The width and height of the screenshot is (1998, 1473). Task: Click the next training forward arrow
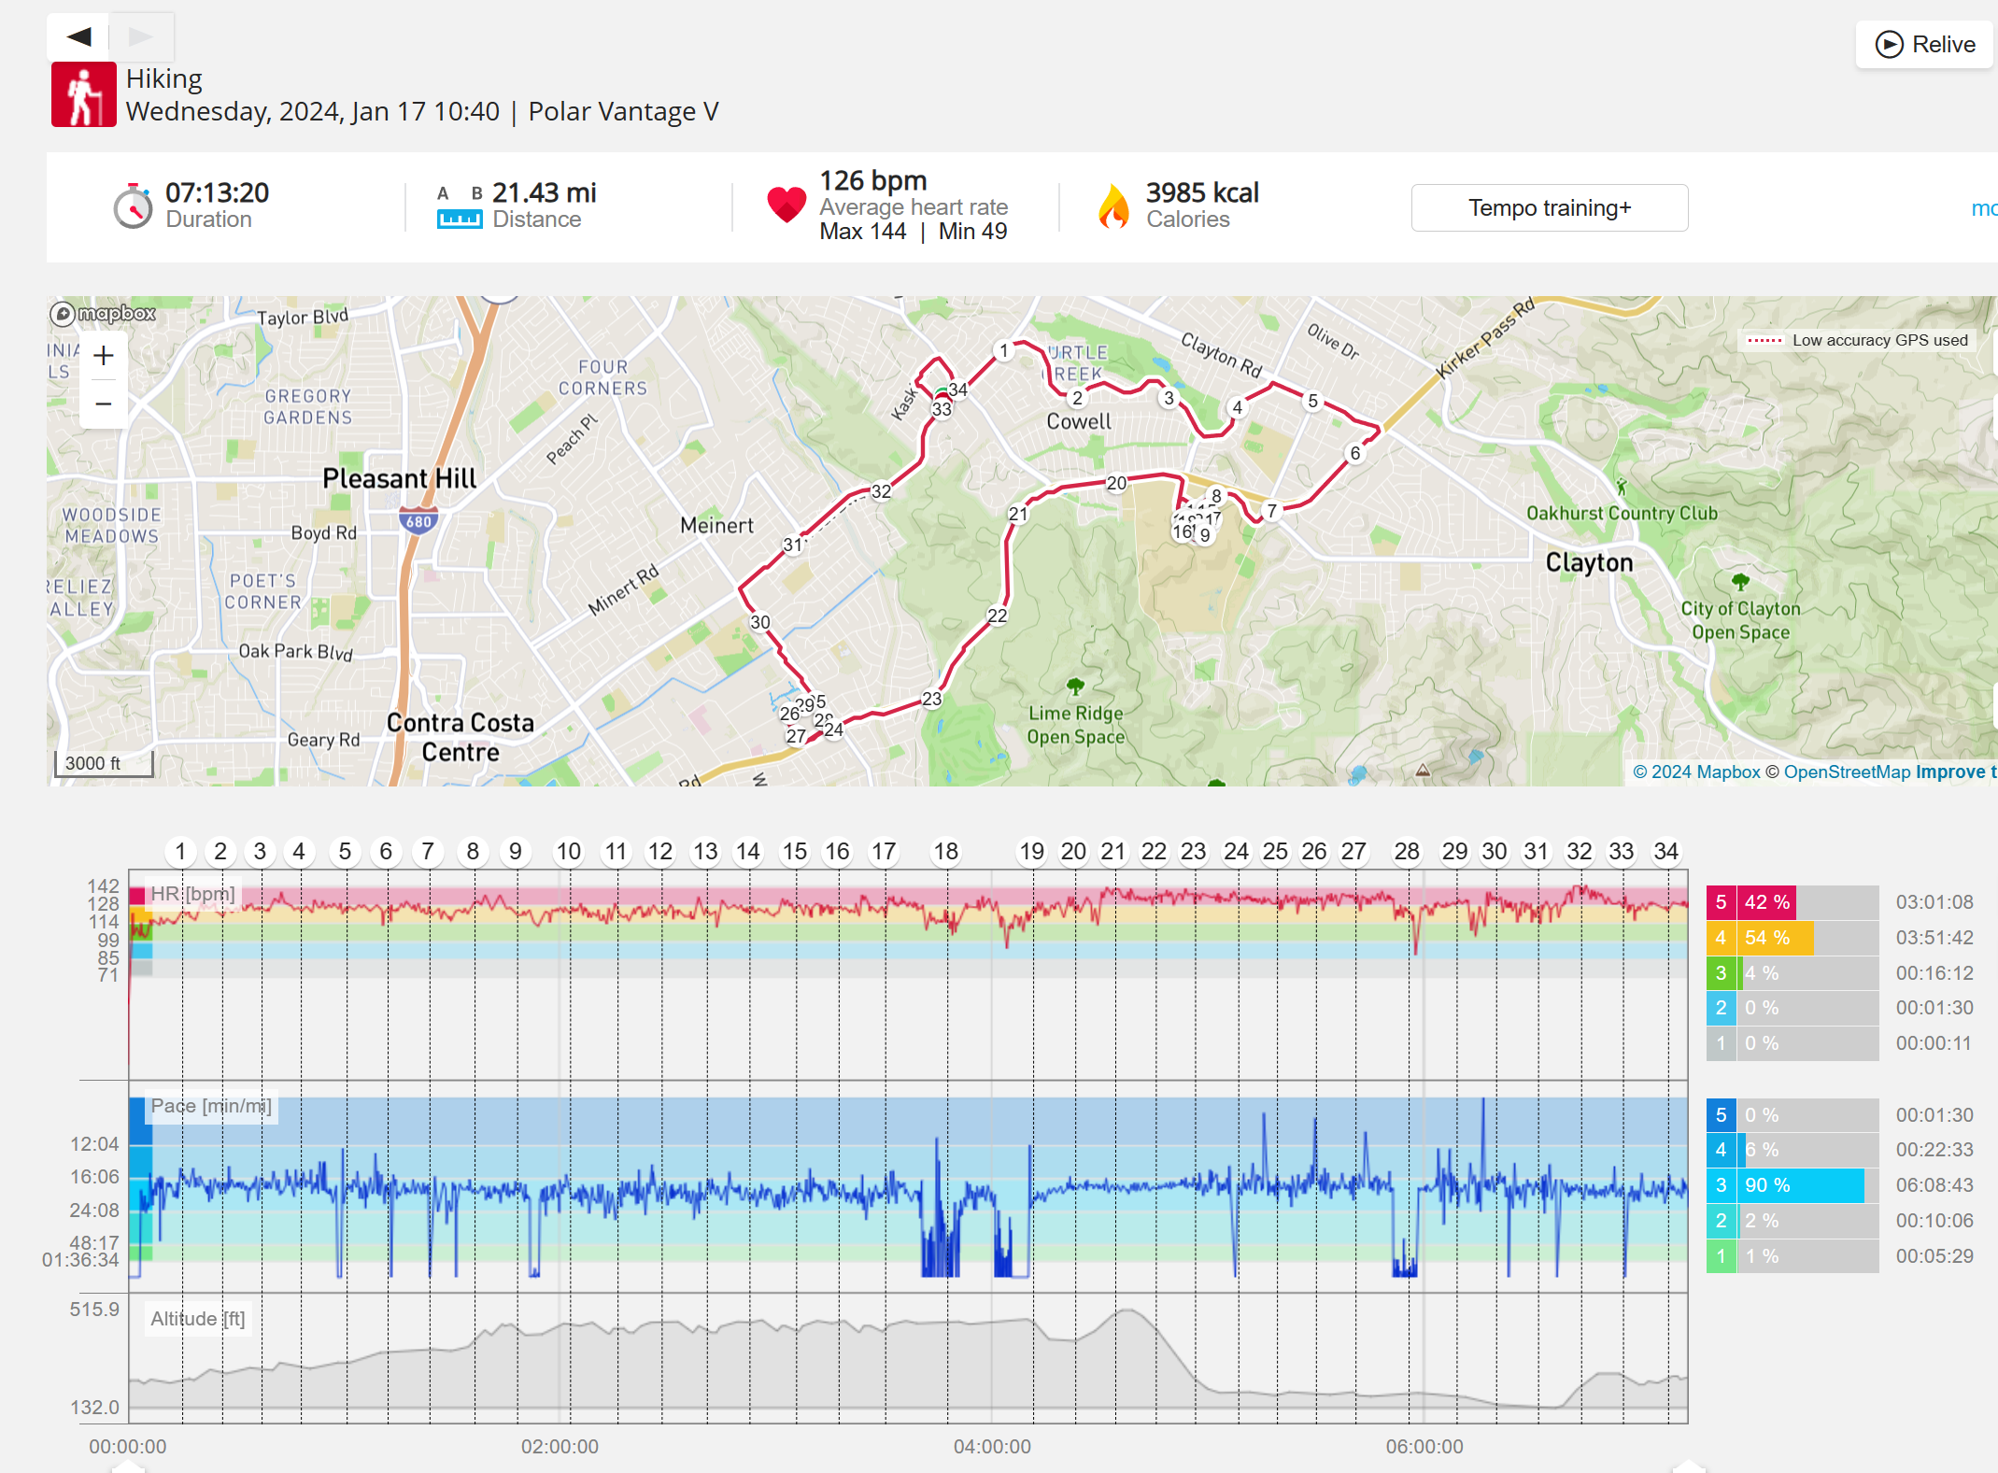(x=141, y=36)
